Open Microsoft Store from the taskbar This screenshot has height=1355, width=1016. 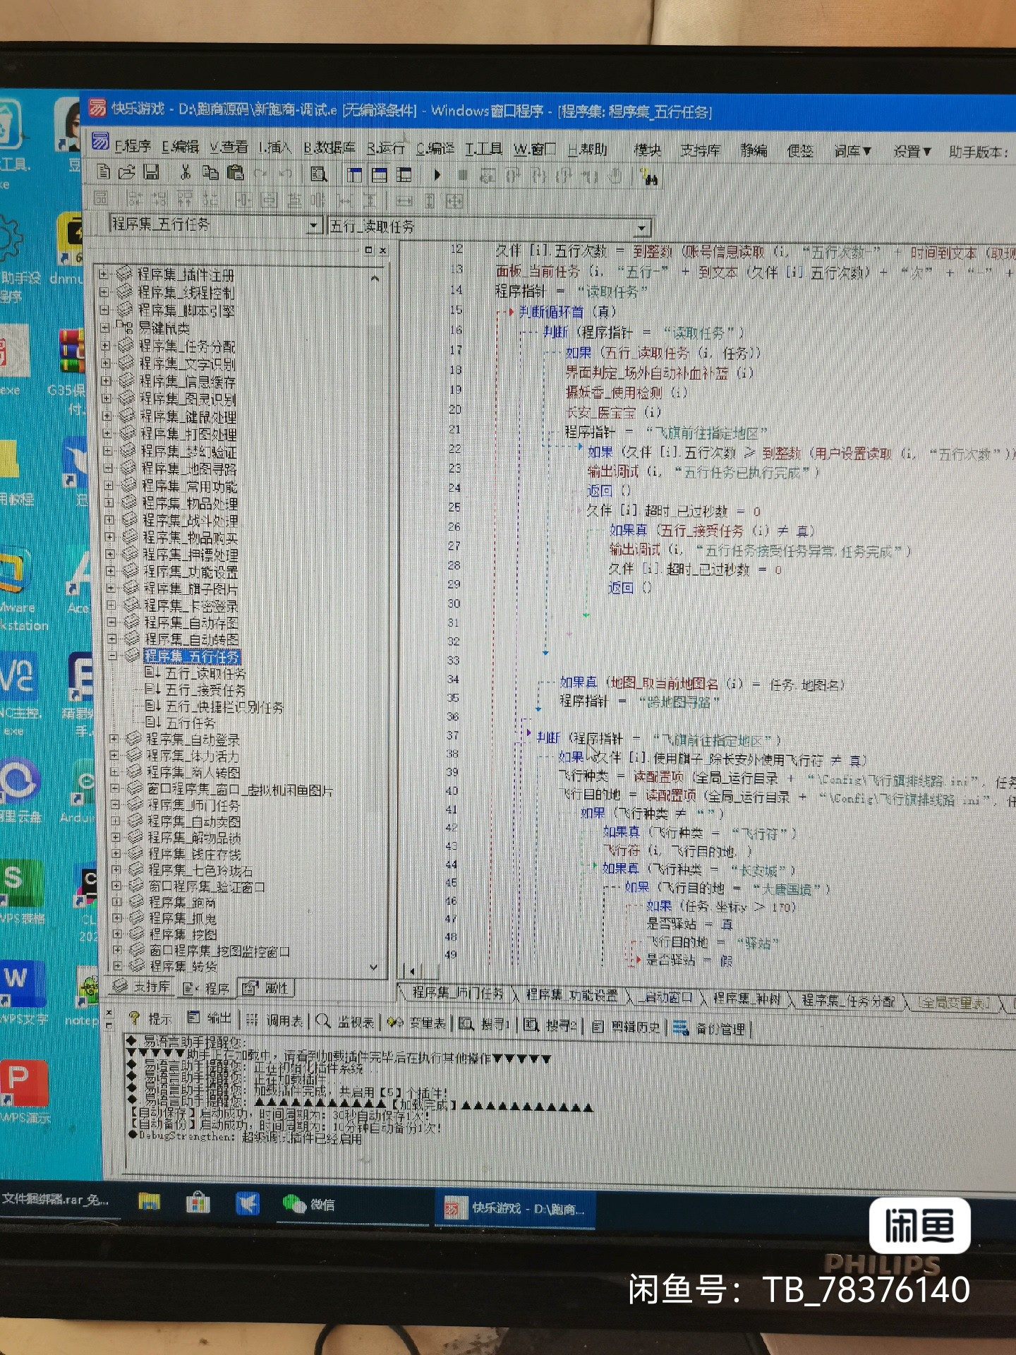[198, 1202]
